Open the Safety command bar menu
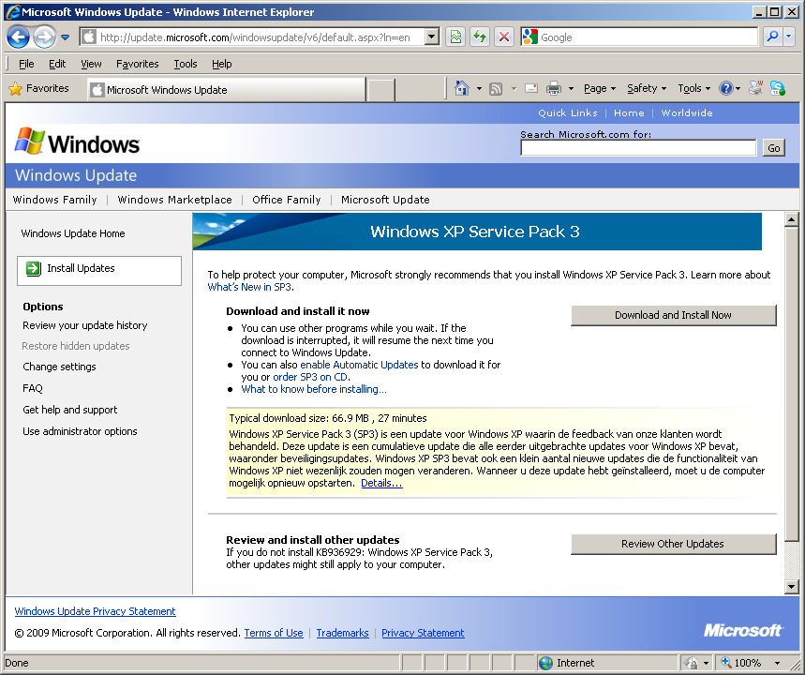Screen dimensions: 805x675 (x=647, y=88)
